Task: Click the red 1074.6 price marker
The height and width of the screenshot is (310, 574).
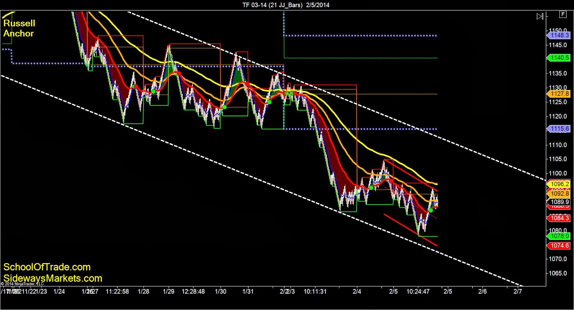Action: coord(558,246)
